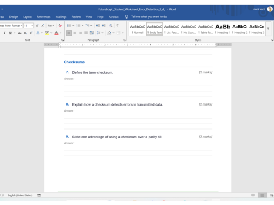Screen dimensions: 274x205
Task: Click the Checksums heading text
Action: (x=75, y=62)
